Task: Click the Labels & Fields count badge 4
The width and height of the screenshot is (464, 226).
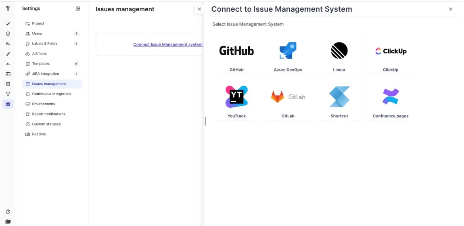Action: [x=76, y=44]
